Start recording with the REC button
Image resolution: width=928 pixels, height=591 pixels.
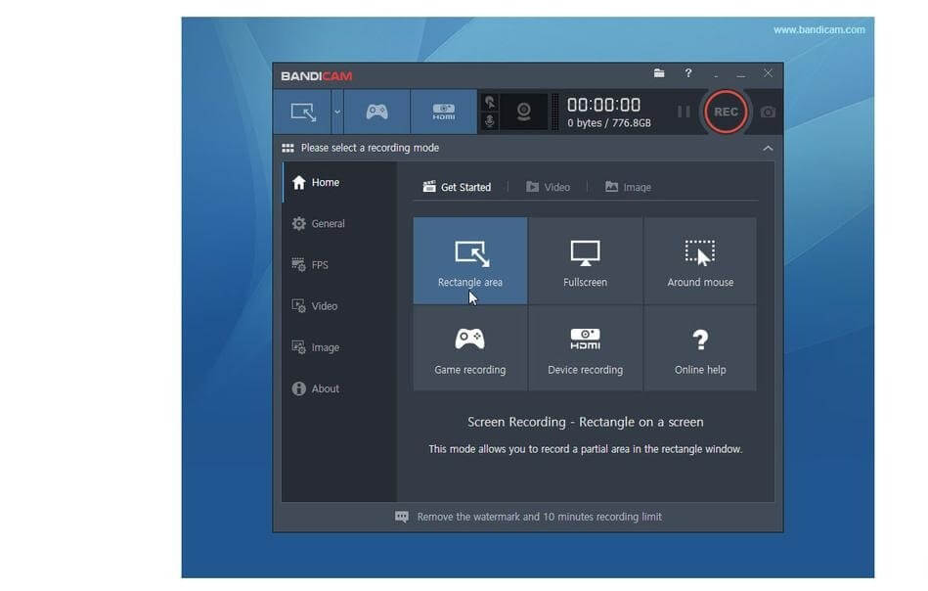point(726,112)
